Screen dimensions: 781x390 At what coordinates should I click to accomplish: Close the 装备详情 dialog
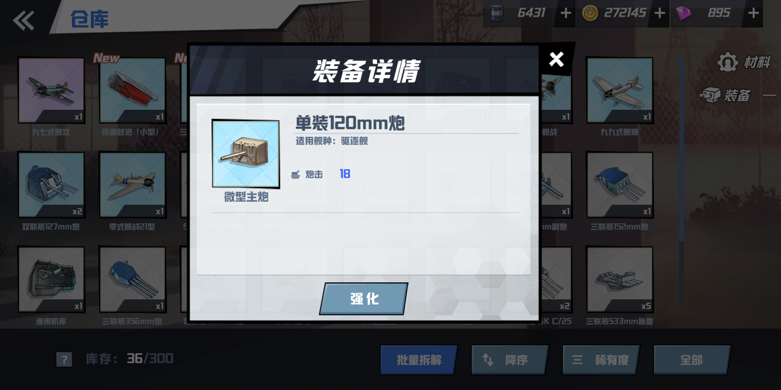point(556,59)
